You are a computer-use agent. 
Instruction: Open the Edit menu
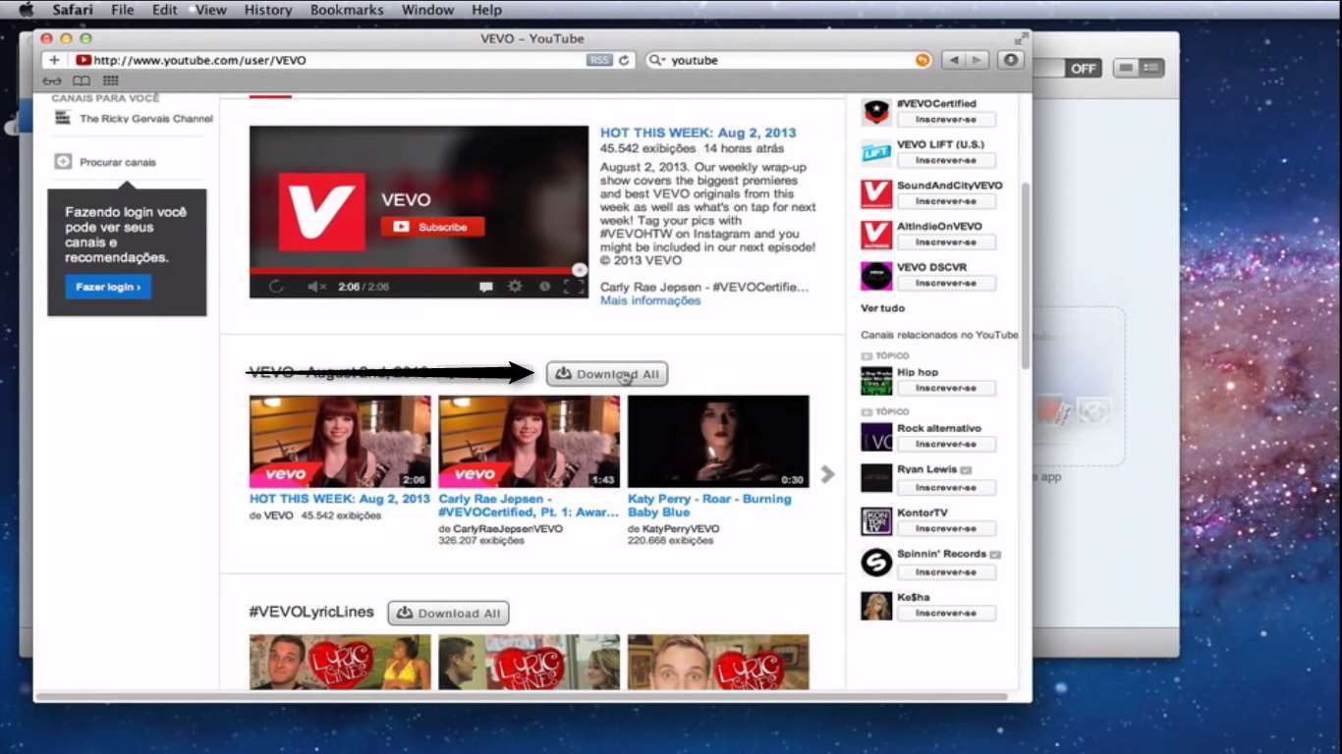tap(164, 10)
